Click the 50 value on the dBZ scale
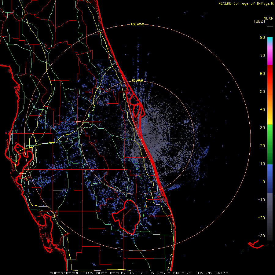275x275 pixels. click(262, 92)
